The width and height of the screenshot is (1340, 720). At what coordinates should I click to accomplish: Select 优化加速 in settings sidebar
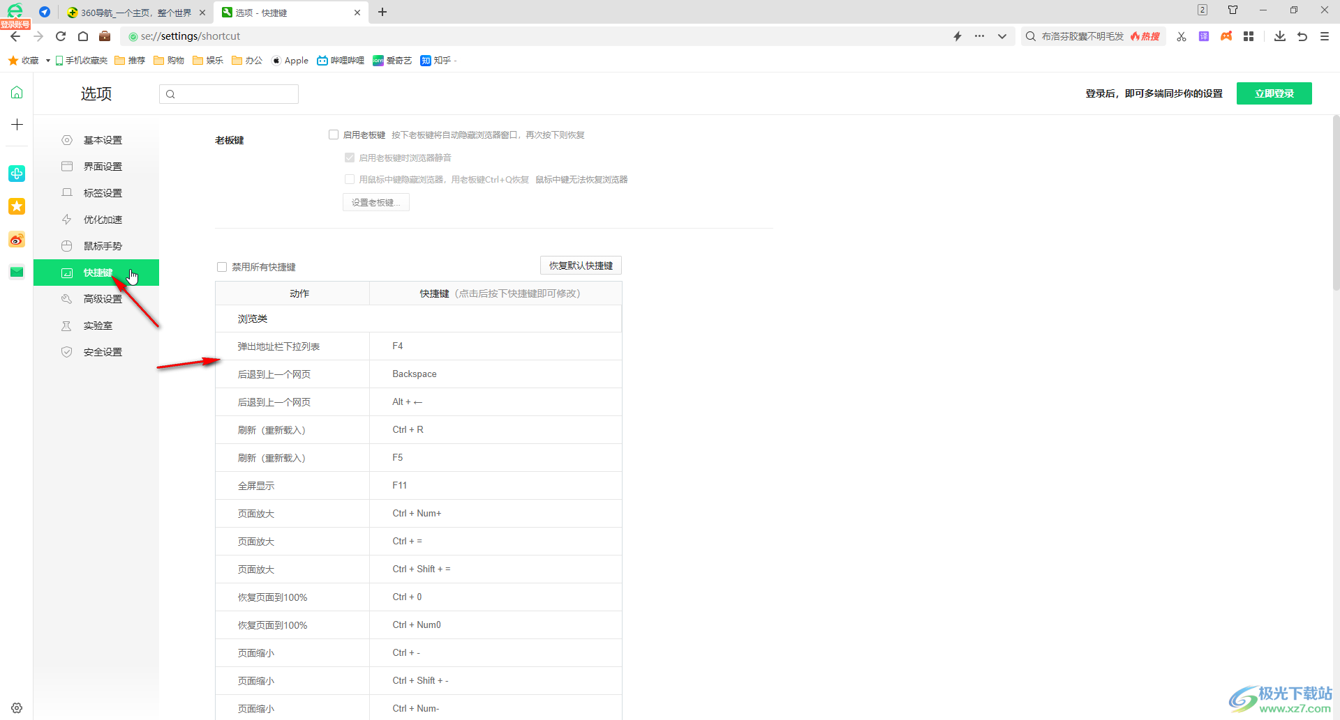point(96,220)
